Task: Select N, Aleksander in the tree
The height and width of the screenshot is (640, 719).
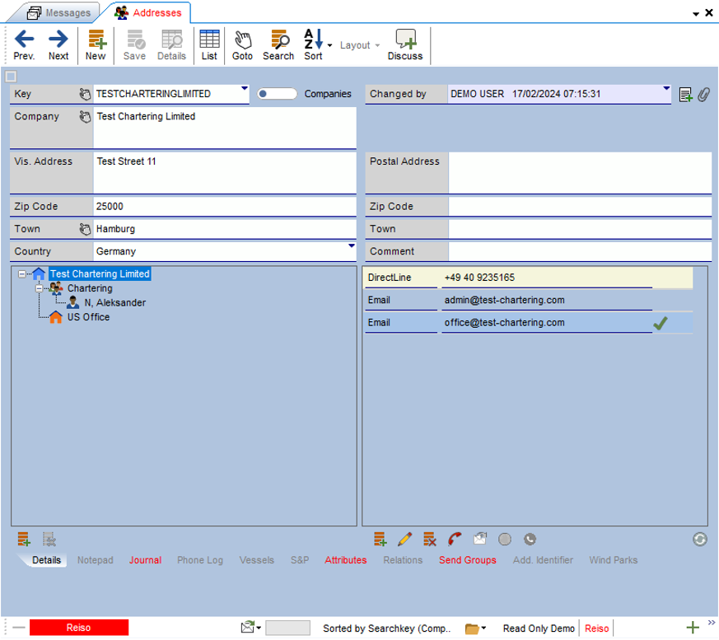Action: coord(114,303)
